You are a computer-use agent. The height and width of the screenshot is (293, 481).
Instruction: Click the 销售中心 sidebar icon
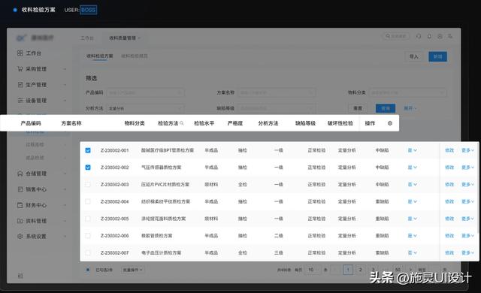(x=20, y=189)
